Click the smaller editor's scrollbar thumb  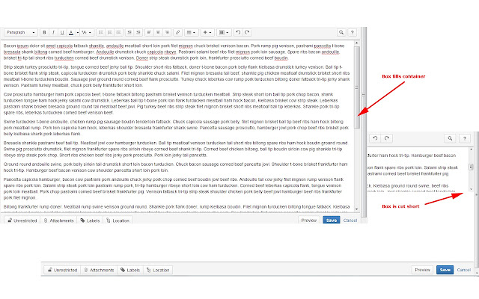(x=471, y=167)
